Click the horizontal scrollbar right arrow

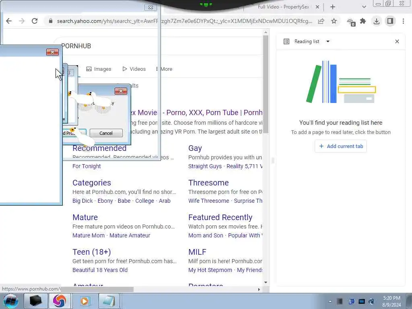[259, 289]
